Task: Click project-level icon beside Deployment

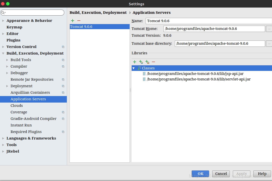Action: coord(63,86)
